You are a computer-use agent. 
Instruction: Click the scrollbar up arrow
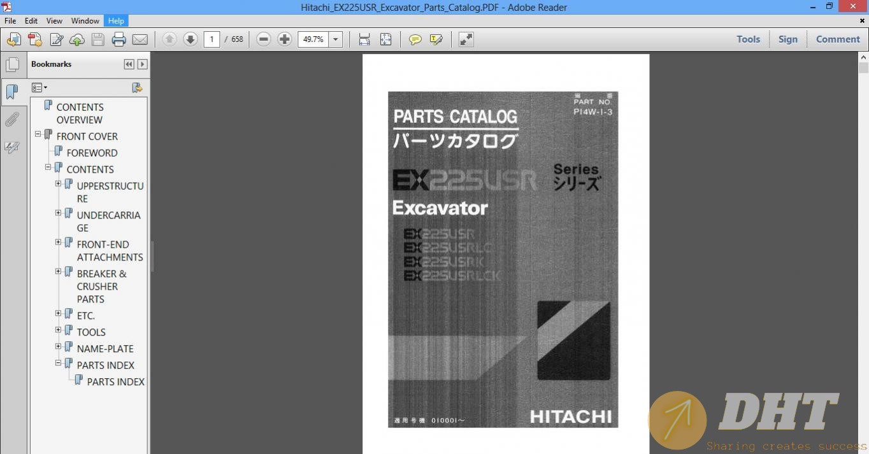[863, 57]
